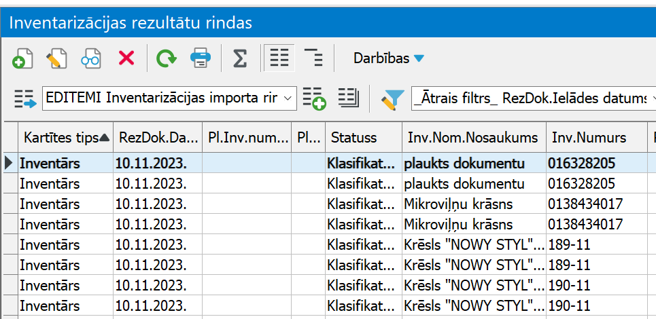
Task: Click the red X delete icon
Action: point(126,58)
